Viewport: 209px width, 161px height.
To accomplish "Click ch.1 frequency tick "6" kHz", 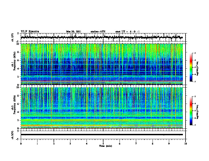I will pos(18,60).
